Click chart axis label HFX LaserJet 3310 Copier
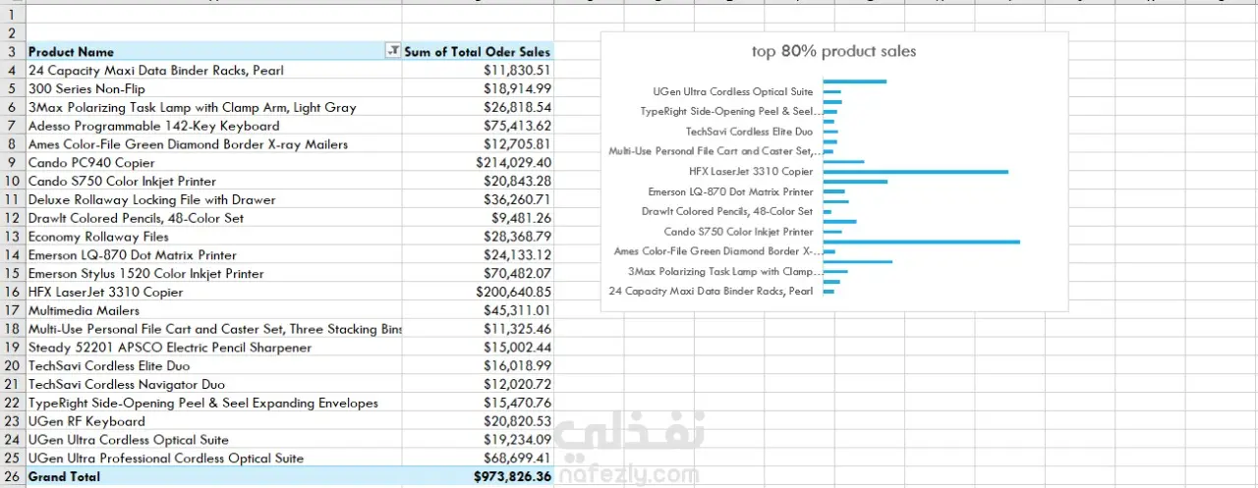 [751, 172]
